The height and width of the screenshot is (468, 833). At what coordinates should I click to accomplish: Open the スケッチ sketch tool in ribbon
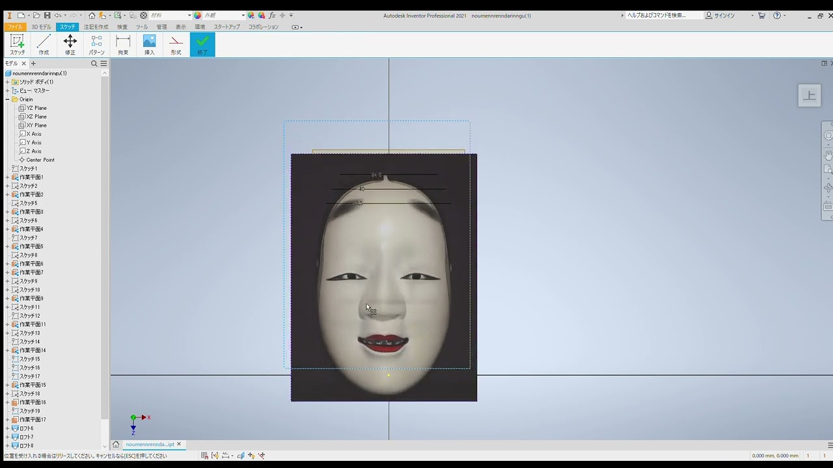click(18, 44)
